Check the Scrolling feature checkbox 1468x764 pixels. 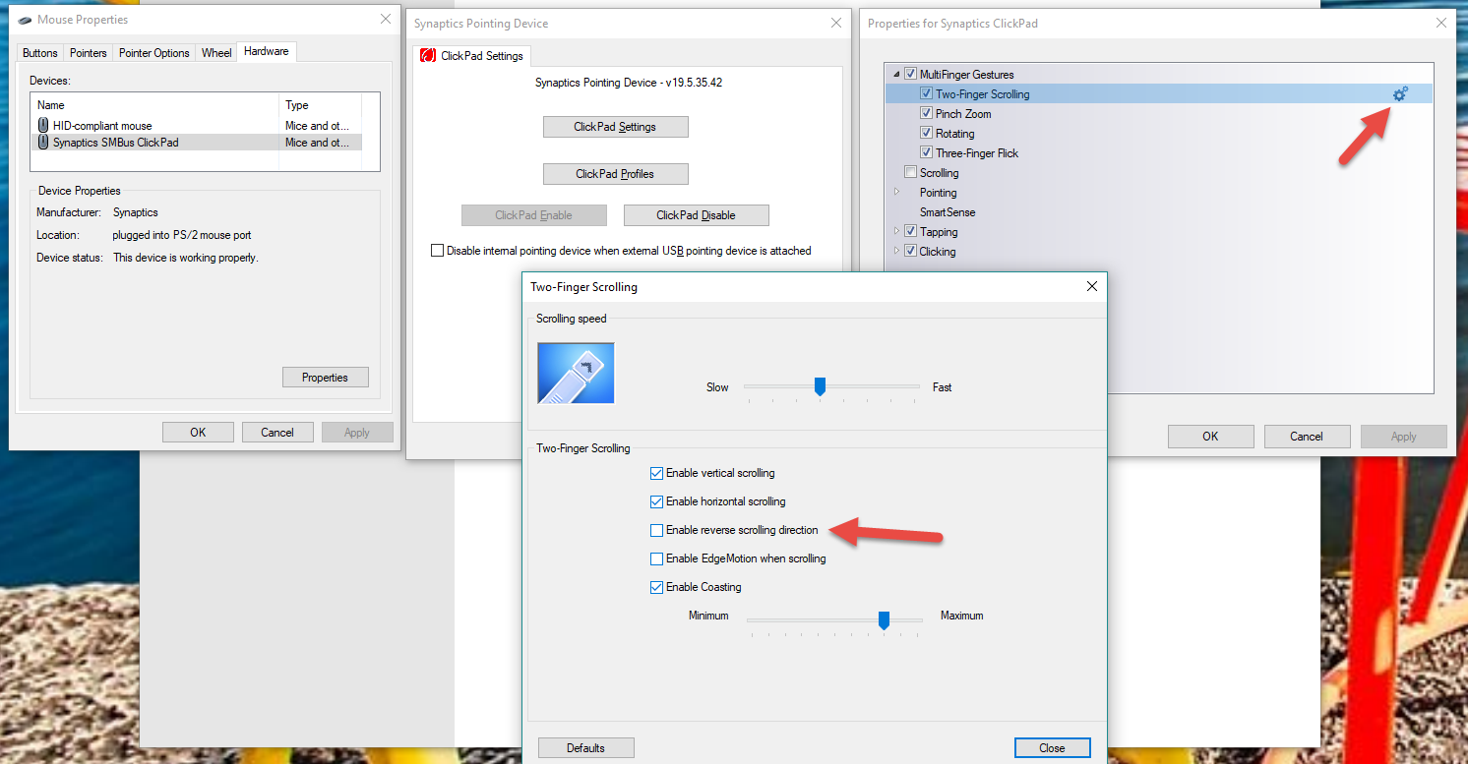click(910, 171)
